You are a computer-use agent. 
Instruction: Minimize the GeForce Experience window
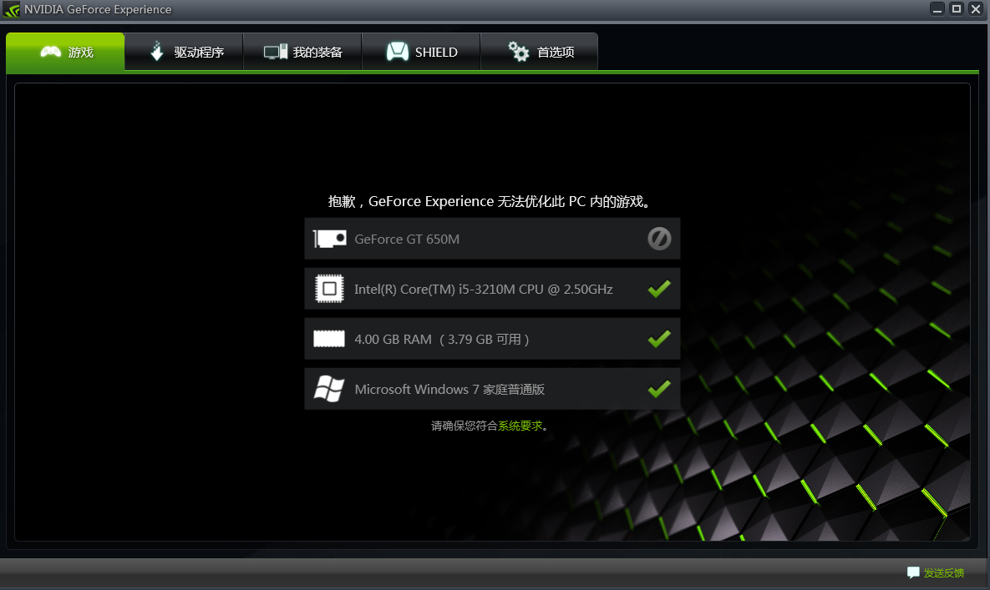(937, 9)
